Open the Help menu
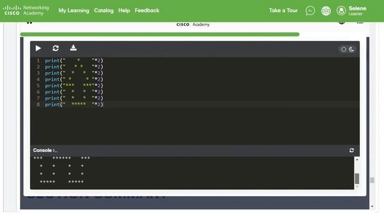 pos(124,11)
